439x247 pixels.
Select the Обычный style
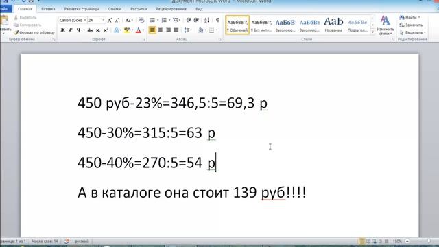click(237, 25)
